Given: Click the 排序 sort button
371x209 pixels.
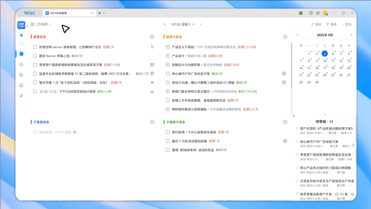Looking at the screenshot, I should tap(316, 24).
